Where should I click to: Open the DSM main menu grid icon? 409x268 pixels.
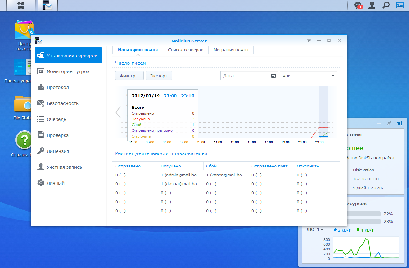tap(21, 5)
